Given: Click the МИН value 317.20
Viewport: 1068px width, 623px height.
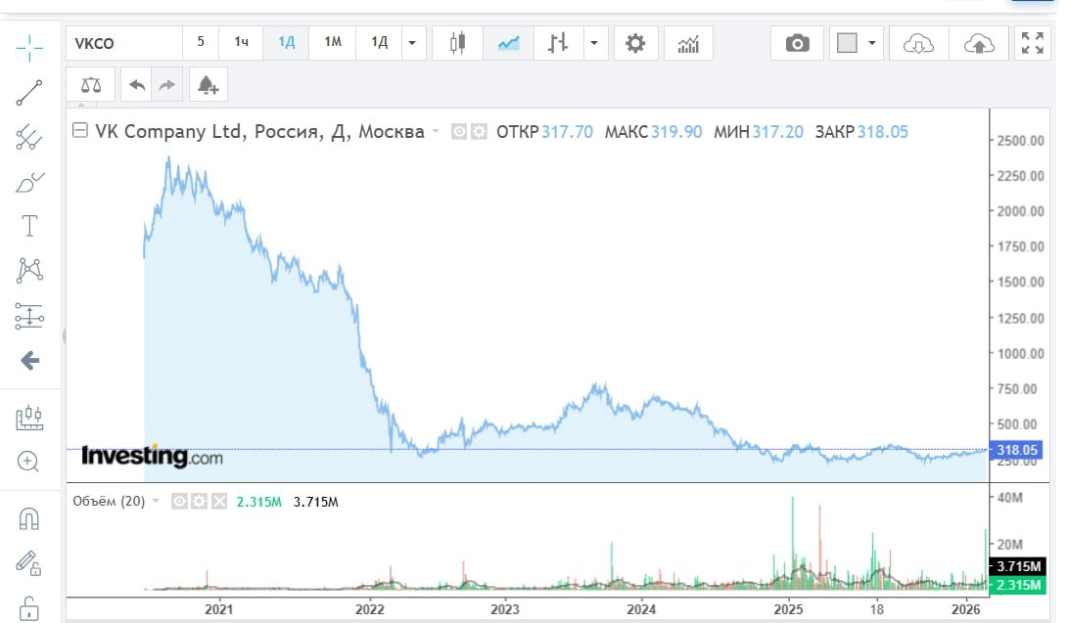Looking at the screenshot, I should click(x=777, y=131).
